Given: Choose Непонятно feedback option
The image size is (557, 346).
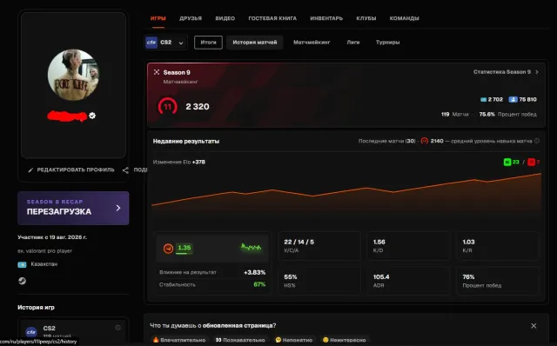Looking at the screenshot, I should 294,340.
